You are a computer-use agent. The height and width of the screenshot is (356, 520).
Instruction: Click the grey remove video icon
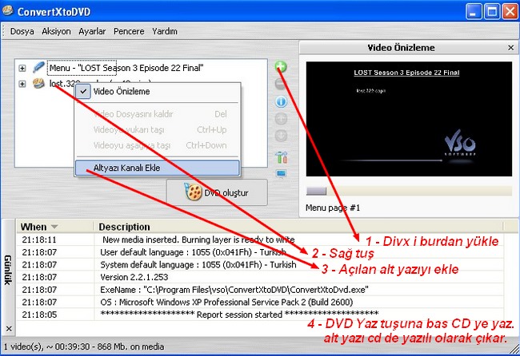tap(281, 84)
